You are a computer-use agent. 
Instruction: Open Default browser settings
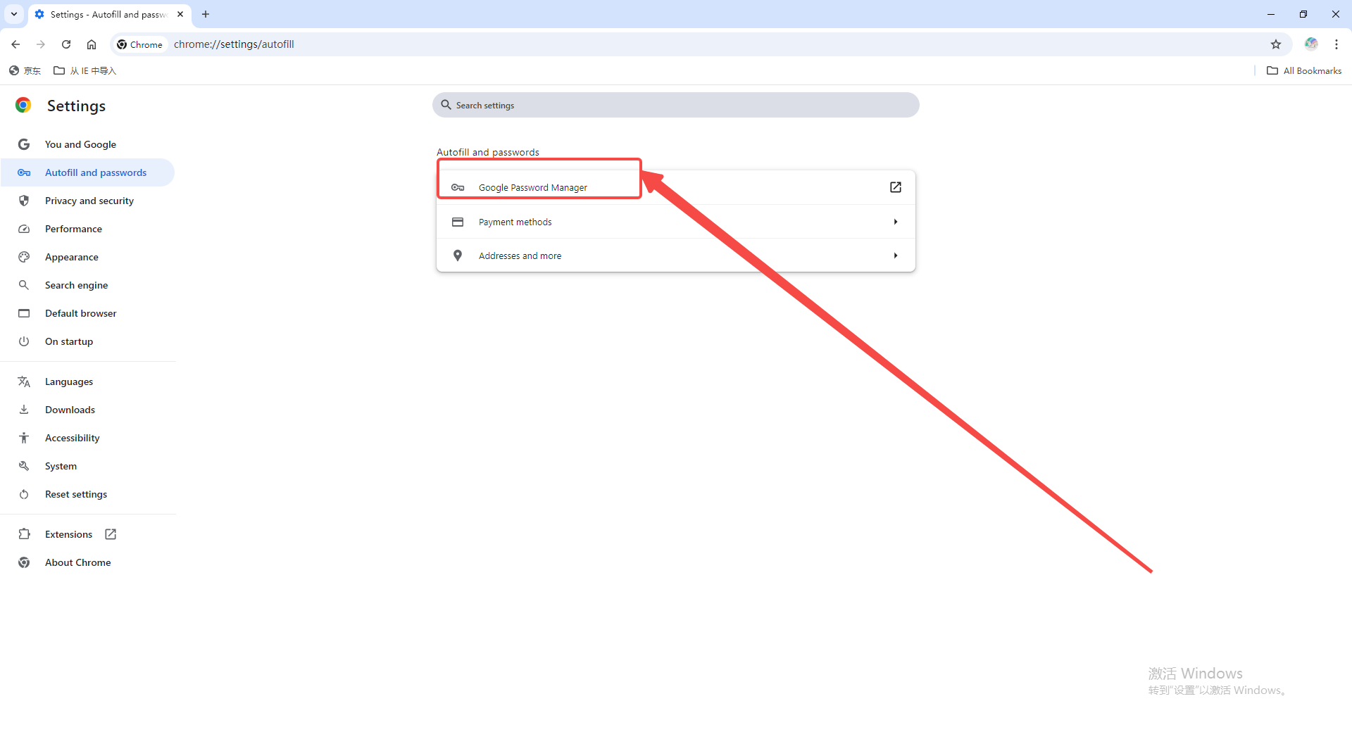tap(88, 313)
